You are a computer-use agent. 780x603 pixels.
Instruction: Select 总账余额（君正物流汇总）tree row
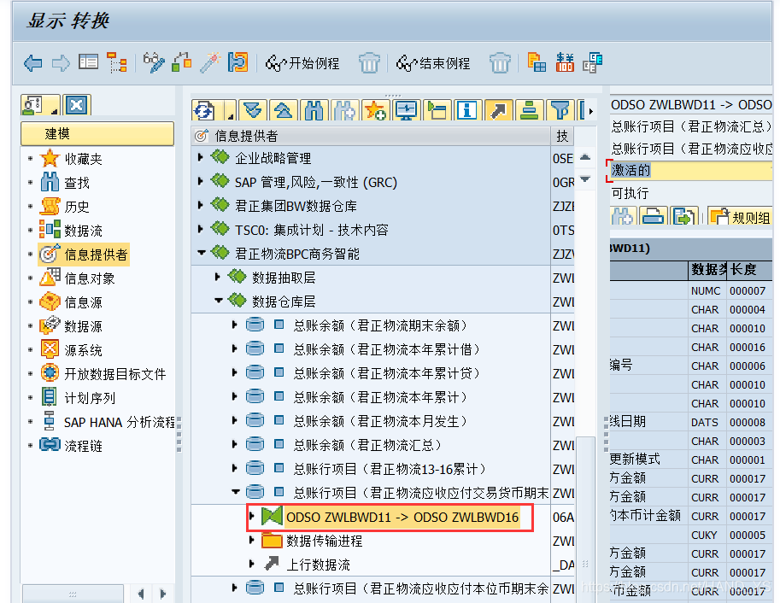click(x=367, y=444)
